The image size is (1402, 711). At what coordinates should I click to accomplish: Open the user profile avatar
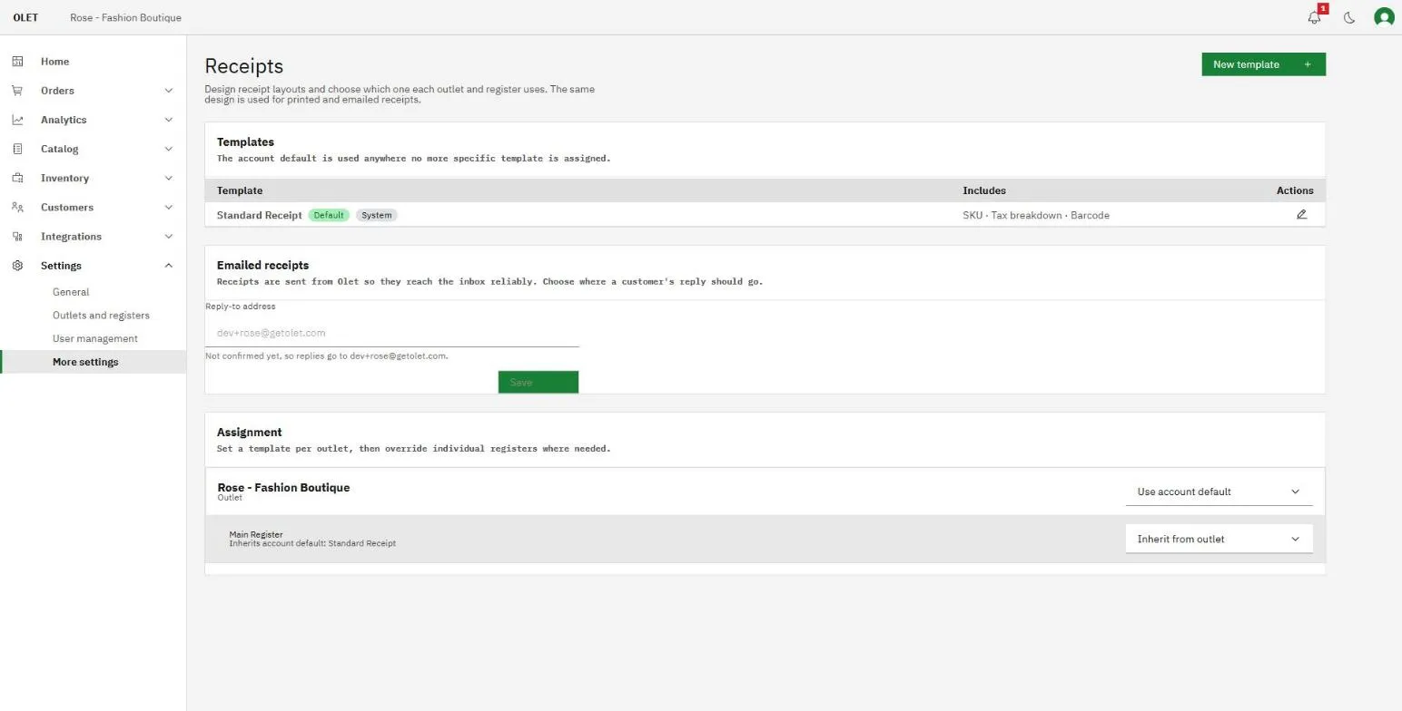pos(1384,17)
